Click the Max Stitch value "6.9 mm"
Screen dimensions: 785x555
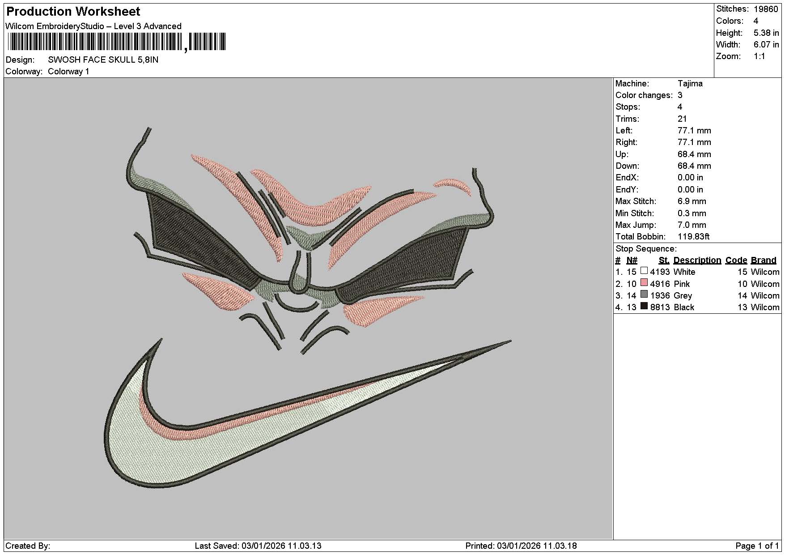coord(692,201)
